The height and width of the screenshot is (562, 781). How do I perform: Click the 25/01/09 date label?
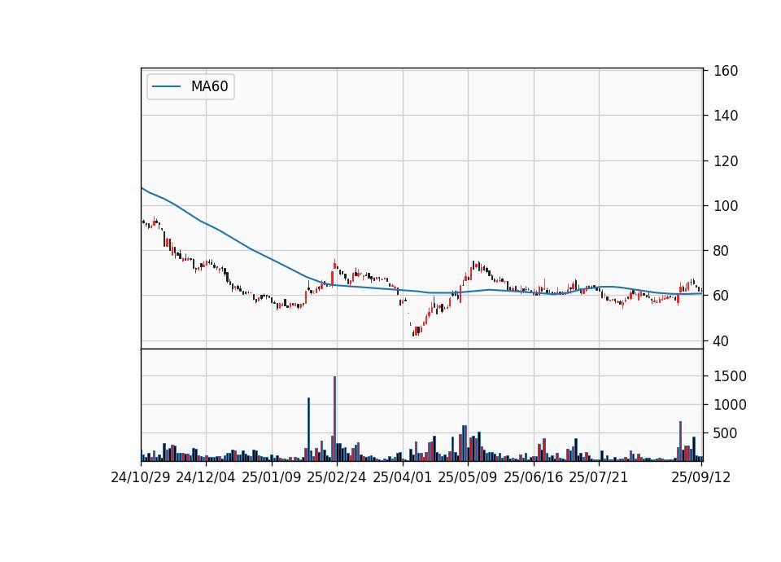[272, 477]
